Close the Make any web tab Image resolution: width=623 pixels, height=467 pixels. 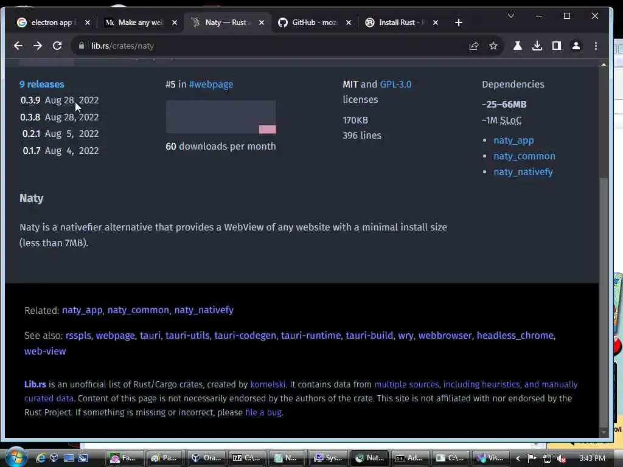[175, 22]
